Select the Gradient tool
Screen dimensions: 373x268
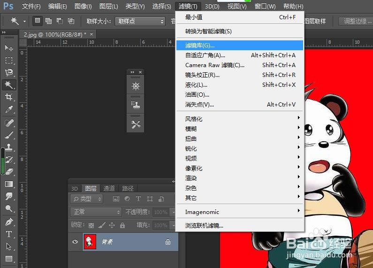9,184
